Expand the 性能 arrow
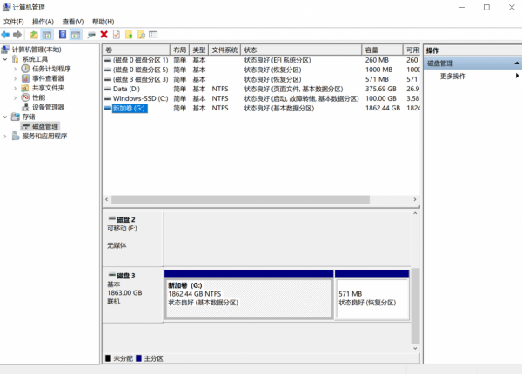Image resolution: width=522 pixels, height=374 pixels. point(15,97)
